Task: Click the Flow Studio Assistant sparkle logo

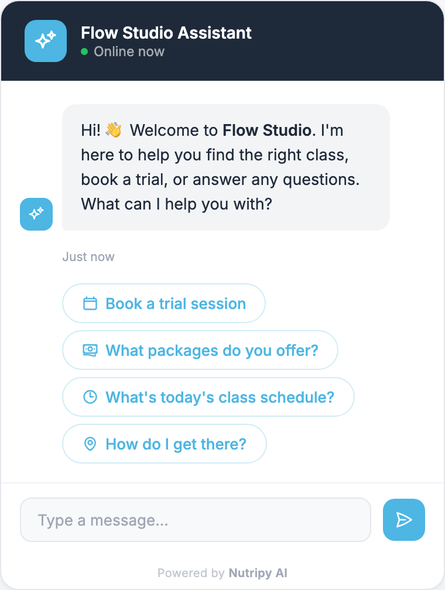Action: (x=45, y=41)
